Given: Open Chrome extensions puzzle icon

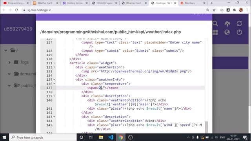Looking at the screenshot, I should click(x=235, y=10).
